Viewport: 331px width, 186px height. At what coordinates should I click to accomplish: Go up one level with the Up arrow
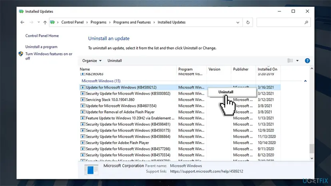(x=45, y=22)
